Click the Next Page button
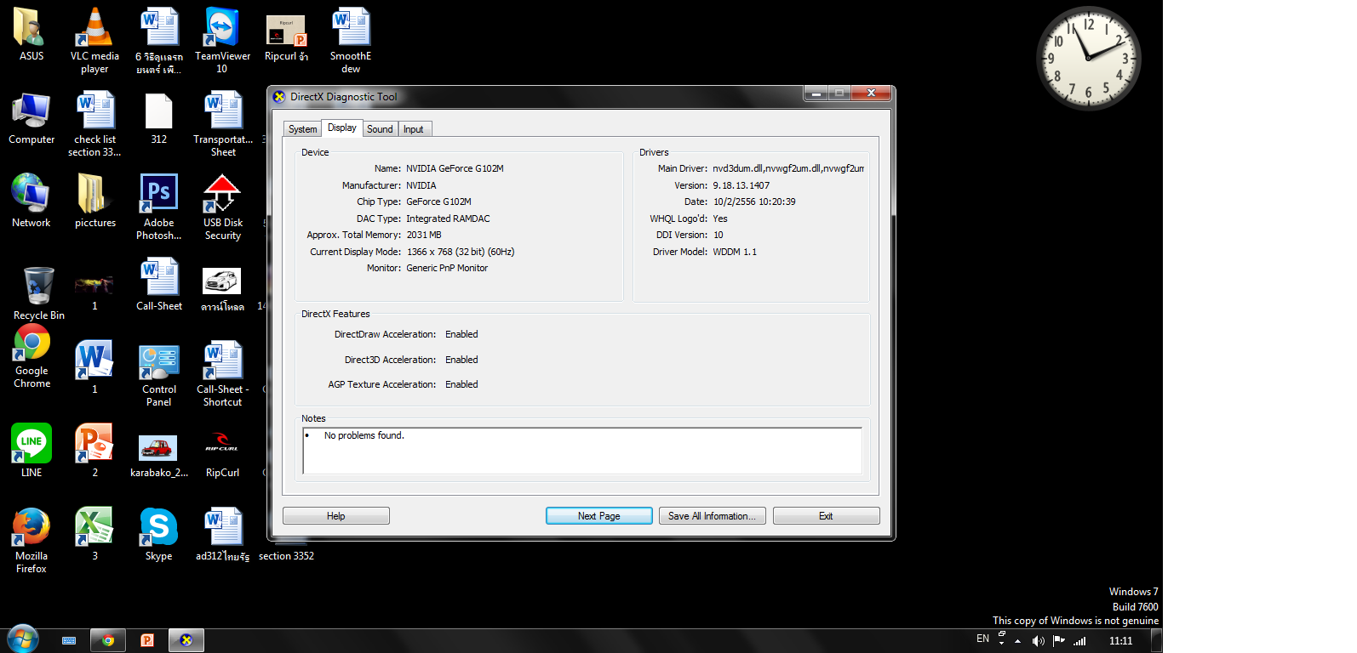Image resolution: width=1357 pixels, height=653 pixels. point(599,516)
